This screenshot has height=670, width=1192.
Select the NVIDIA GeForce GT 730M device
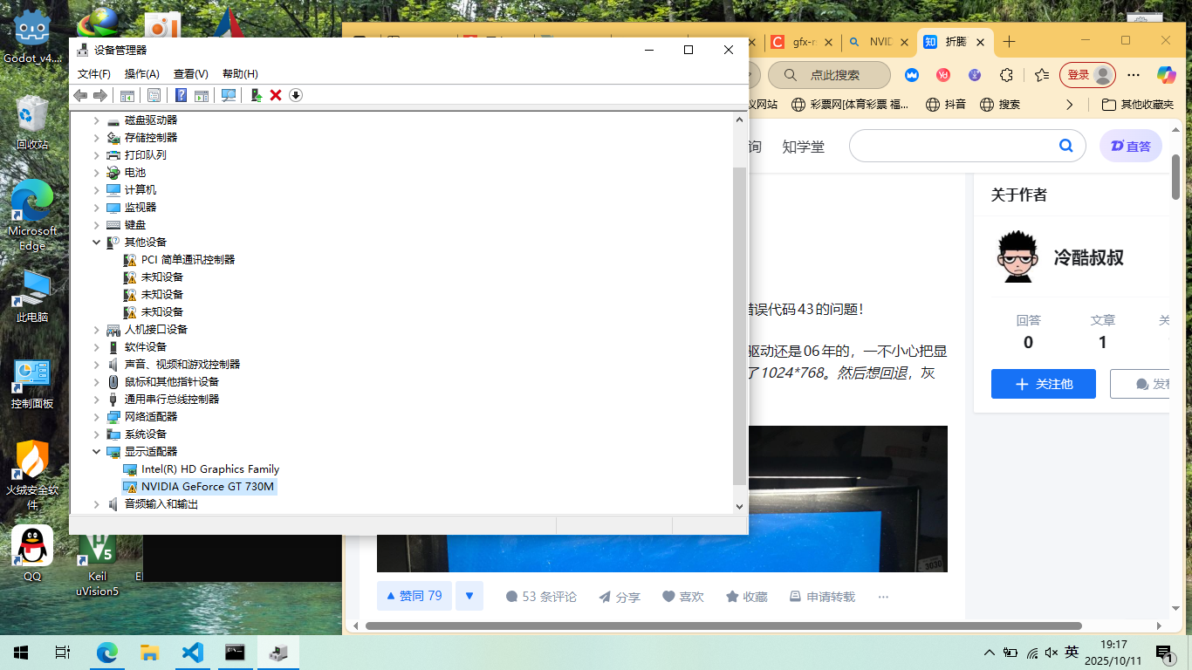pyautogui.click(x=199, y=487)
